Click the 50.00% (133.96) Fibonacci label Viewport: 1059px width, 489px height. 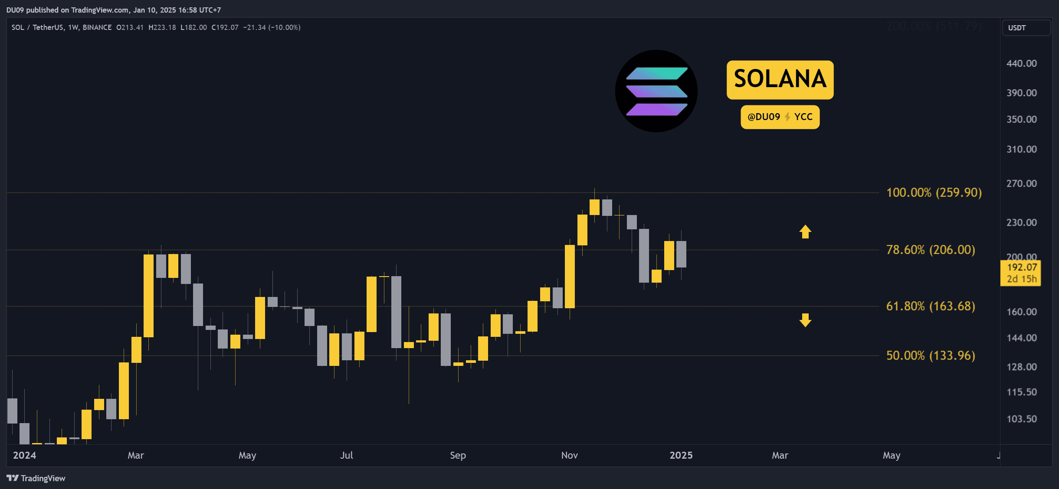click(x=931, y=355)
